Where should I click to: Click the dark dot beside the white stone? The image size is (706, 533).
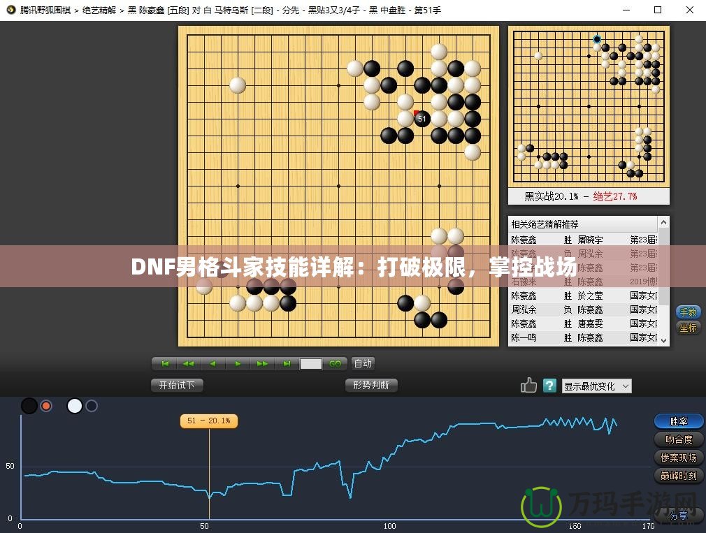click(x=92, y=406)
